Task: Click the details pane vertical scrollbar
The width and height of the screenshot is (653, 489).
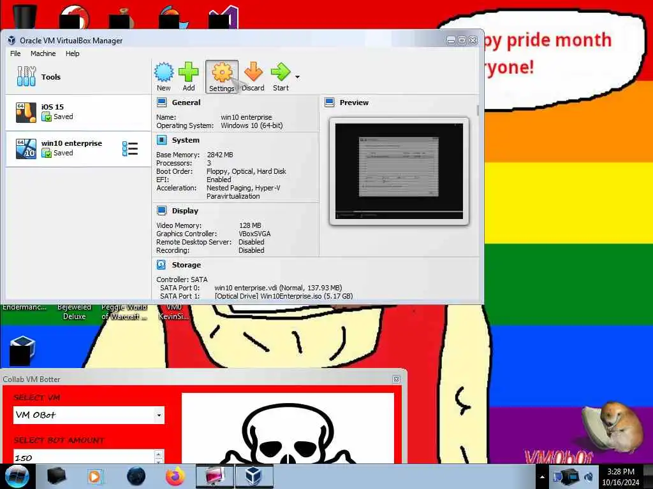Action: 478,111
